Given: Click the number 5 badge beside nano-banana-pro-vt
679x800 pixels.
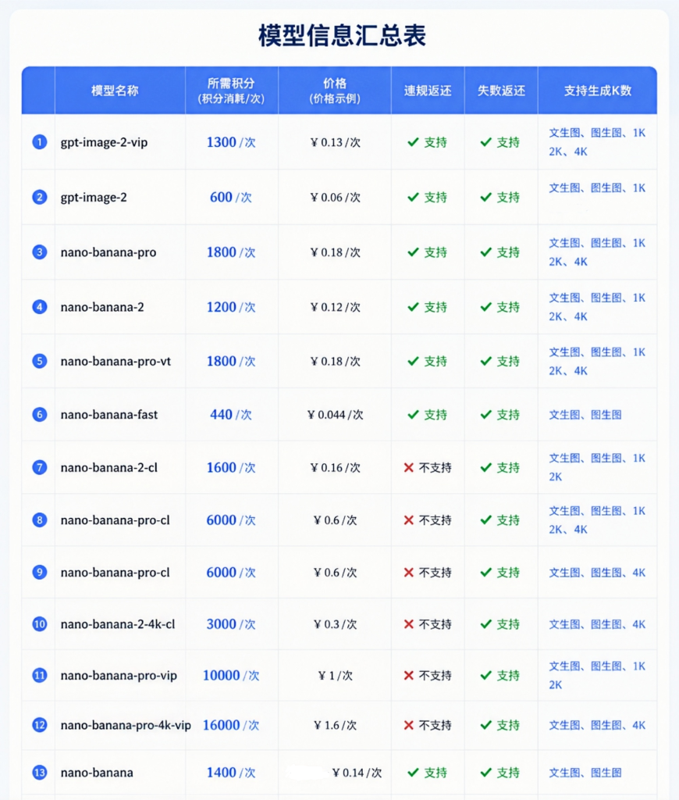Looking at the screenshot, I should (39, 361).
